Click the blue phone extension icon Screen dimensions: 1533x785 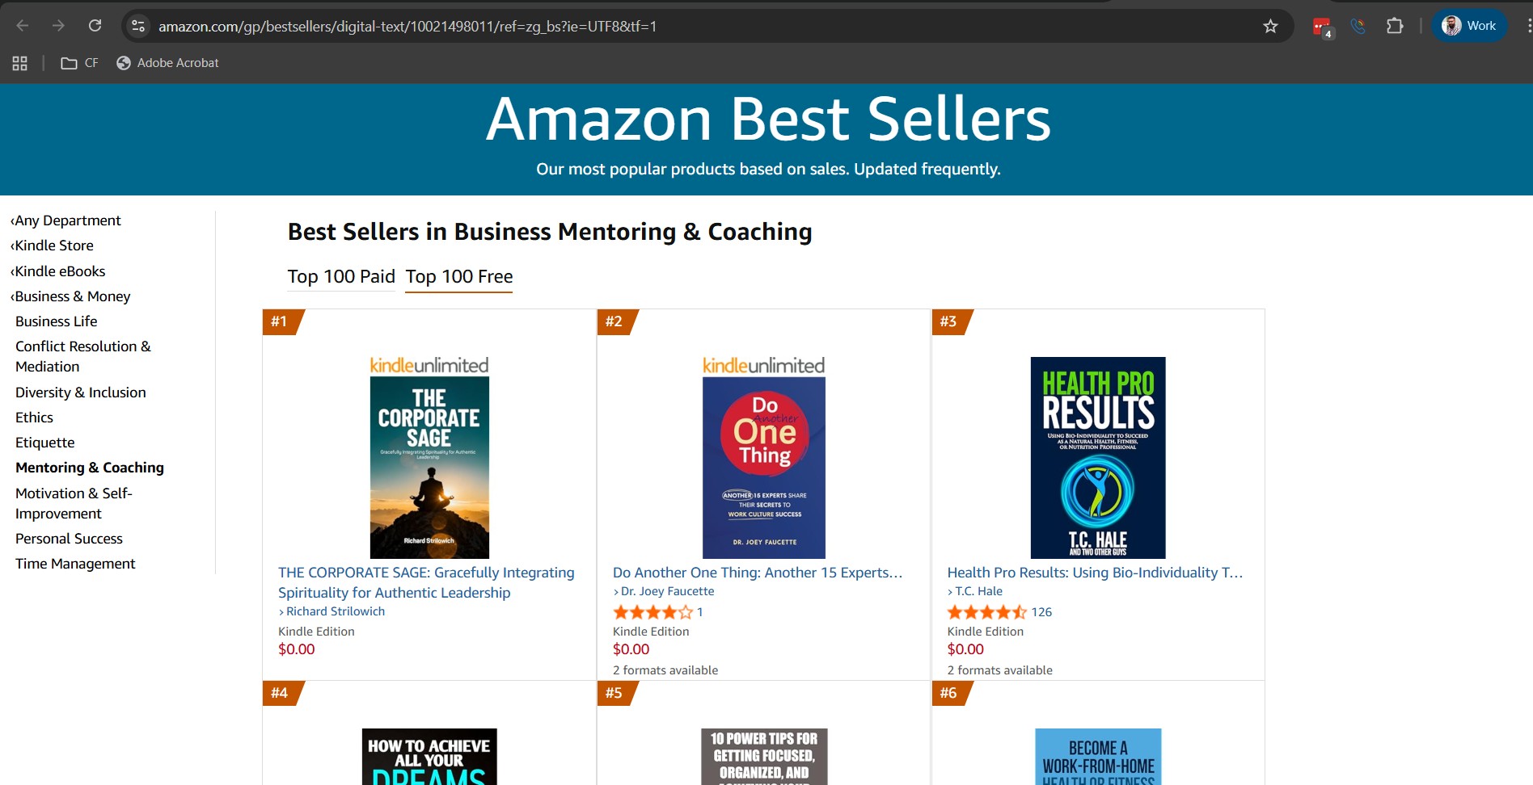(x=1358, y=26)
